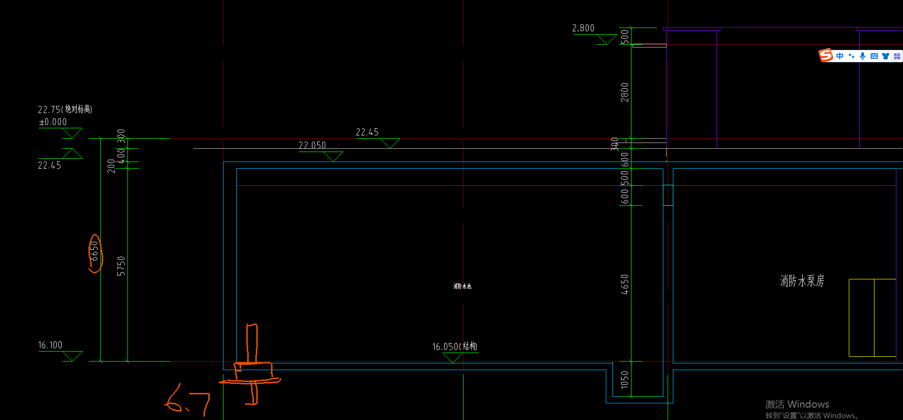Image resolution: width=903 pixels, height=420 pixels.
Task: Toggle Chinese punctuation on the IME bar
Action: [x=851, y=56]
